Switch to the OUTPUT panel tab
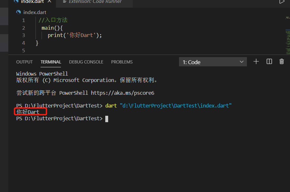The height and width of the screenshot is (192, 290). (x=25, y=62)
